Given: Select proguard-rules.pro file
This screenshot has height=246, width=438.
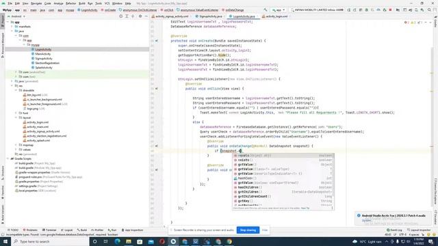Looking at the screenshot, I should point(30,177).
